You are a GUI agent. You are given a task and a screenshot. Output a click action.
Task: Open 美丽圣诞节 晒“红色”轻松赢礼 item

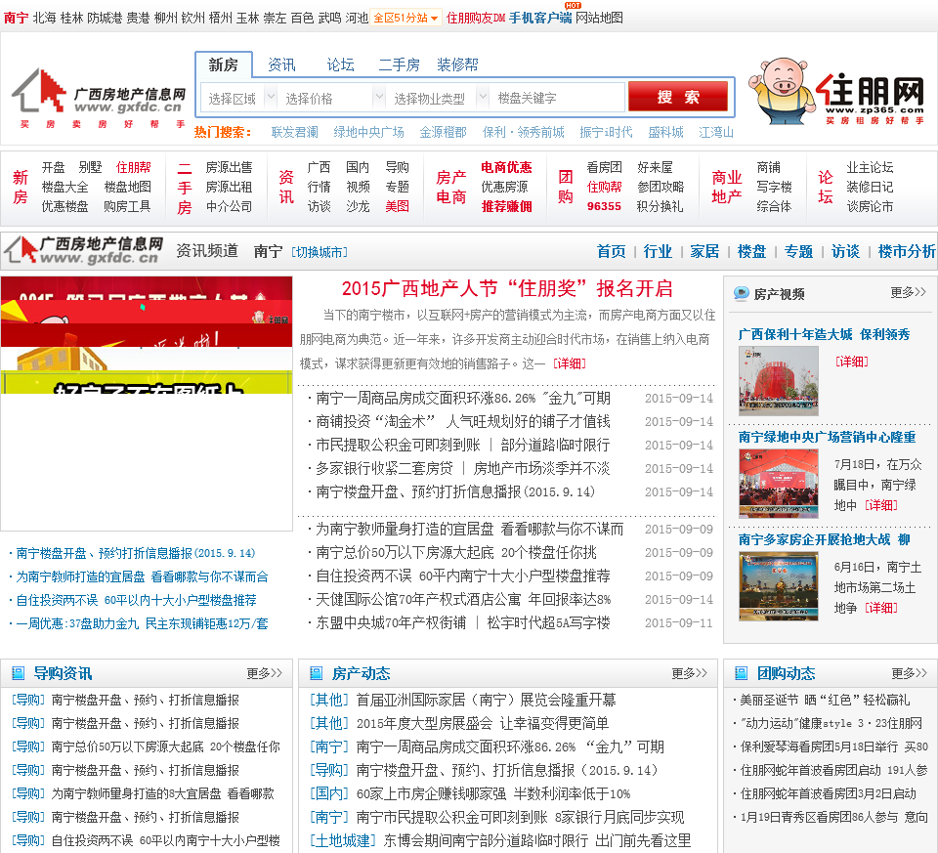click(825, 700)
